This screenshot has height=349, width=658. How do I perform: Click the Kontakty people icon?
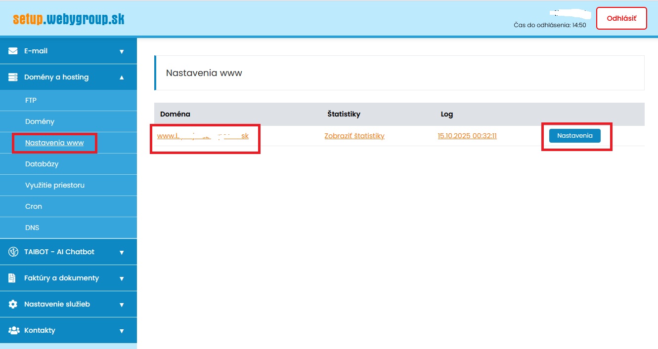point(13,330)
